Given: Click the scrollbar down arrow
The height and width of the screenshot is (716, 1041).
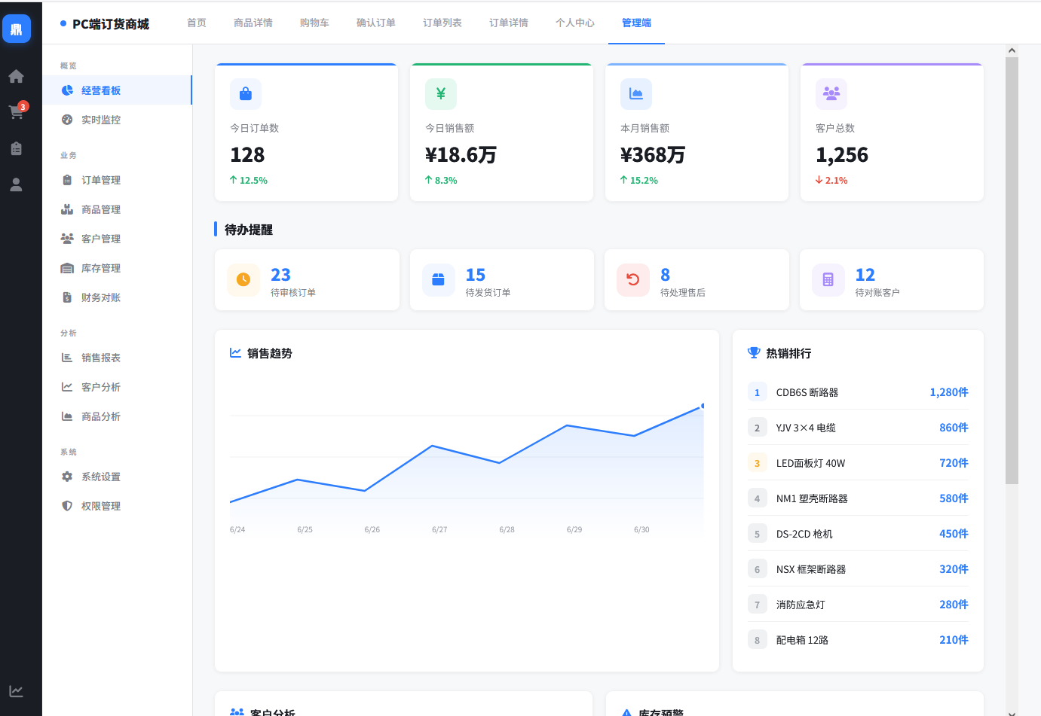Looking at the screenshot, I should [1012, 712].
